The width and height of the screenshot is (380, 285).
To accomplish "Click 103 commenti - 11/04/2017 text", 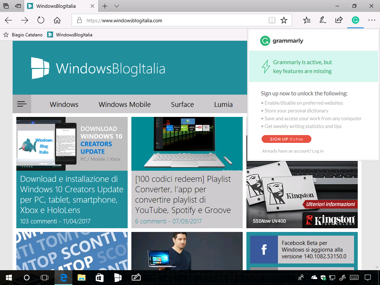I will tap(55, 221).
